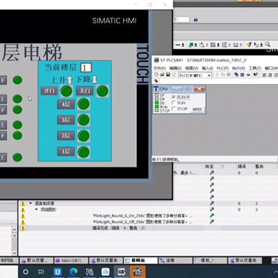Select the 2层 floor button
Screen dimensions: 278x278
coord(66,136)
